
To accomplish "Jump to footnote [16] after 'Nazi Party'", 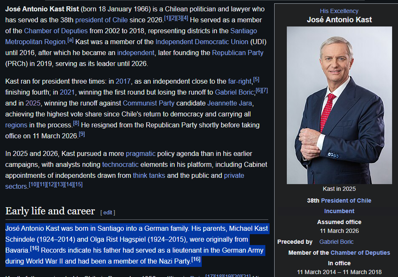I will tap(196, 259).
